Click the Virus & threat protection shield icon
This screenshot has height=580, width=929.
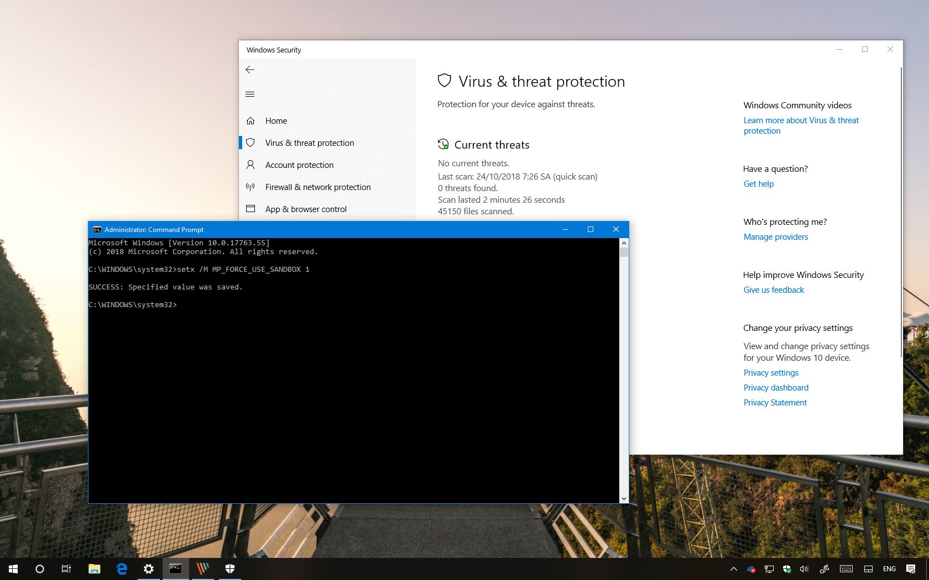point(250,143)
